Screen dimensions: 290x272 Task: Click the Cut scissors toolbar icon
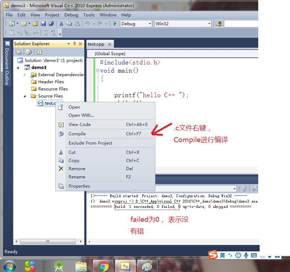61,23
